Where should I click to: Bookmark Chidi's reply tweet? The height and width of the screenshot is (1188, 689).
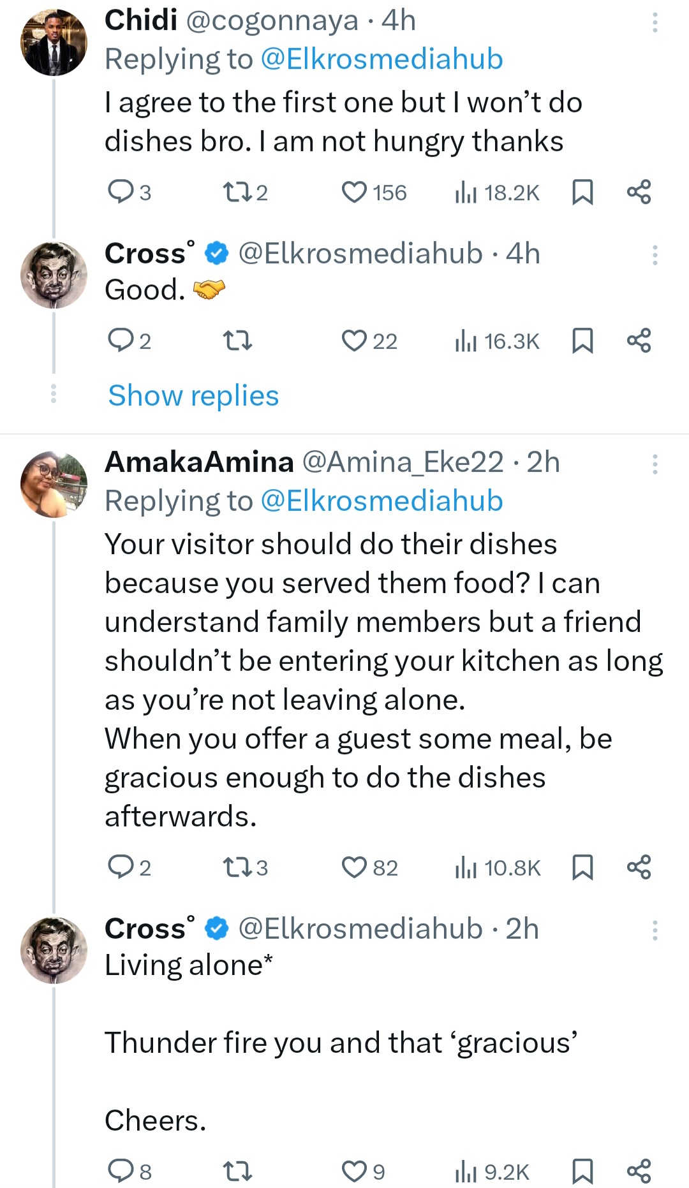(x=582, y=192)
